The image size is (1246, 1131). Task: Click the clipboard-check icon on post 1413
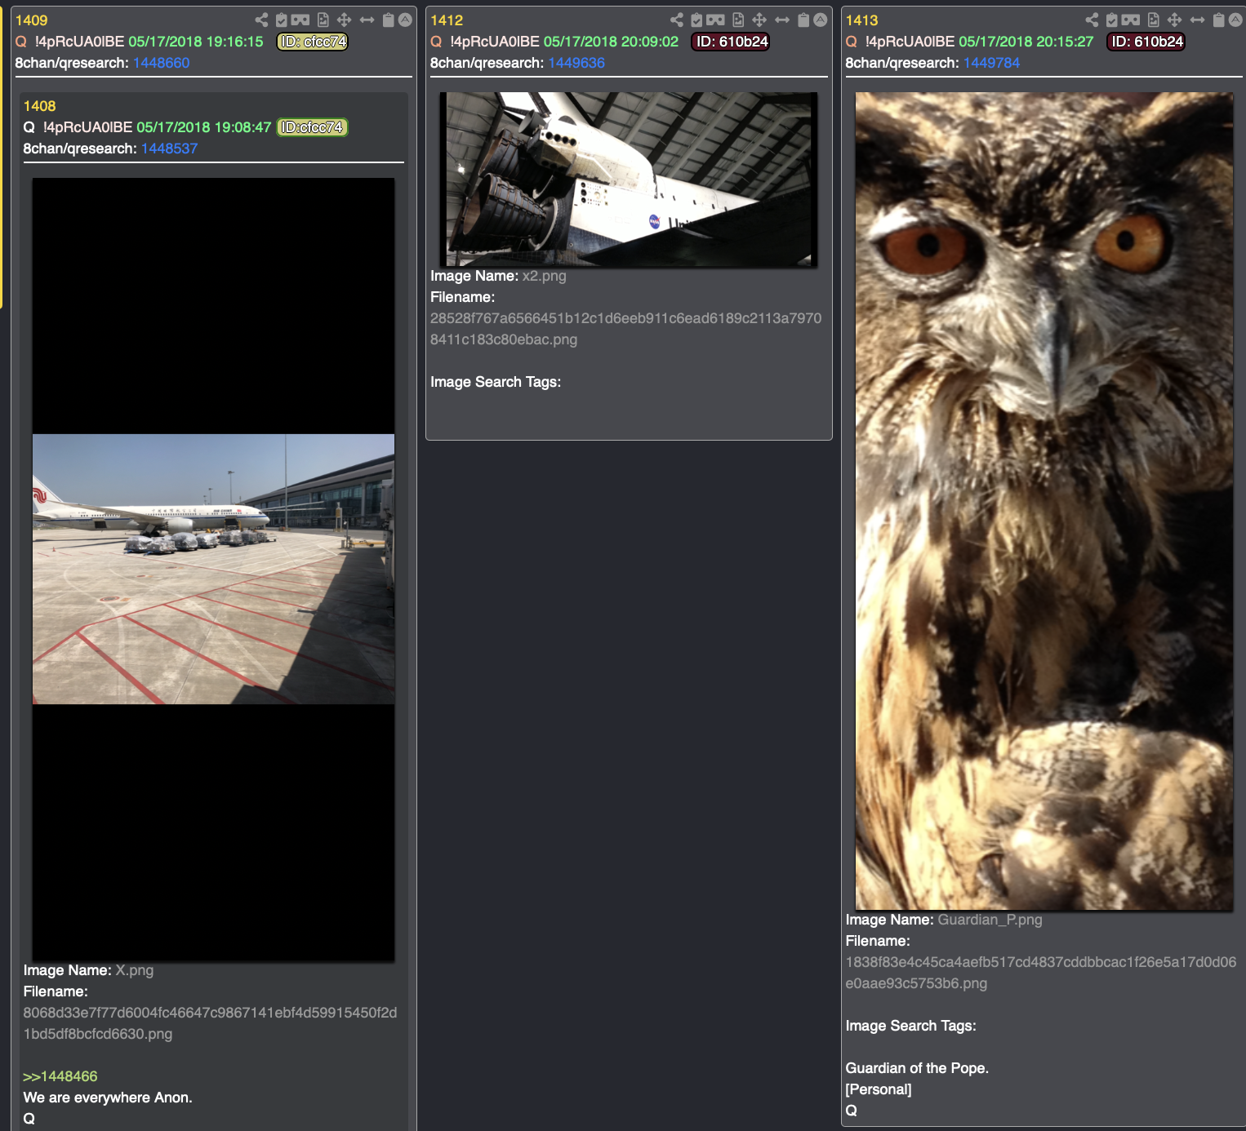point(1112,20)
